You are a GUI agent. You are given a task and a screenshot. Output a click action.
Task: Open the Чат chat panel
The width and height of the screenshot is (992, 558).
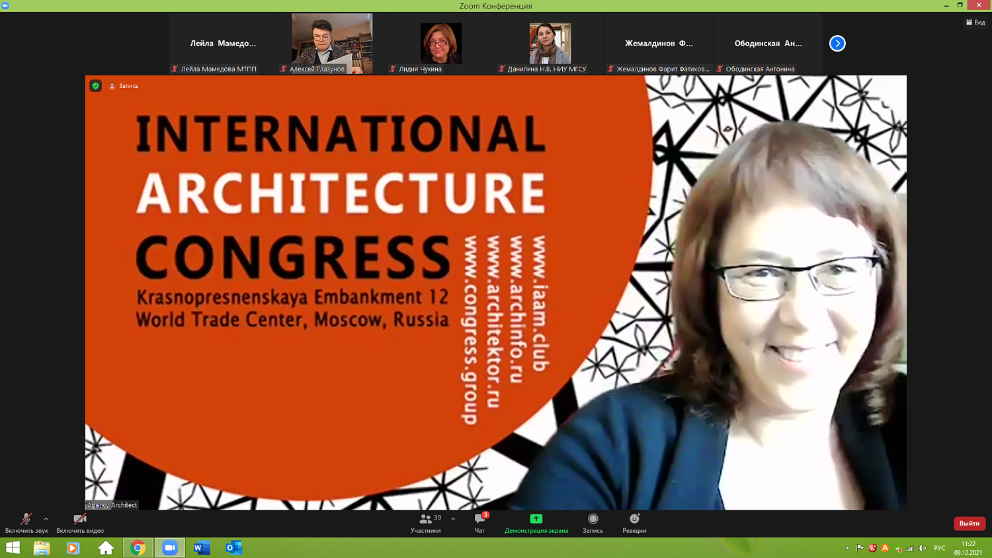(480, 523)
